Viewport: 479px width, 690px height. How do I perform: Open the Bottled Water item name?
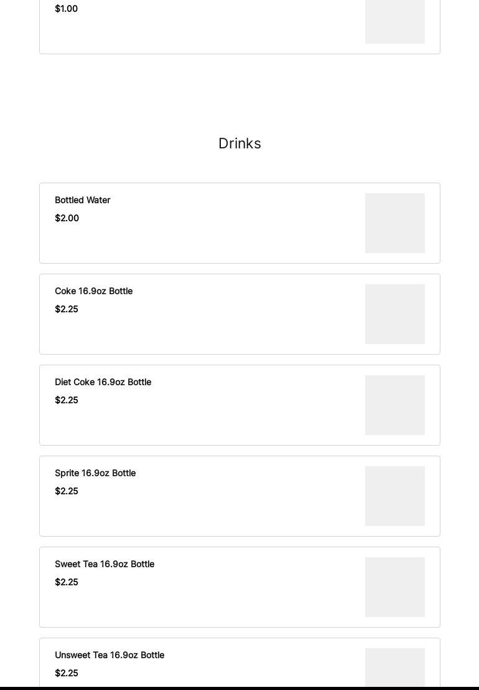coord(83,200)
